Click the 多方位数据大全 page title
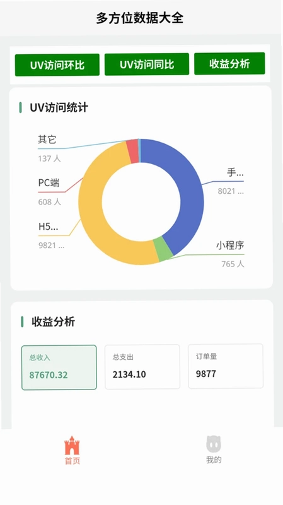 click(140, 18)
